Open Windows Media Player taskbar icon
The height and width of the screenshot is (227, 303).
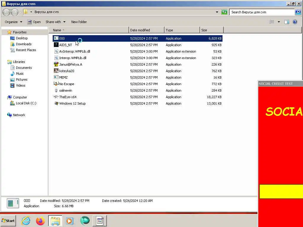click(70, 220)
